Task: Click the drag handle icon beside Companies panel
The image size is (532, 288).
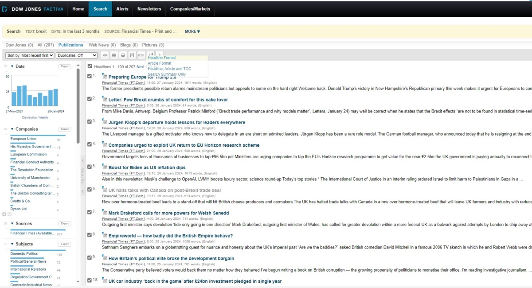Action: point(5,129)
